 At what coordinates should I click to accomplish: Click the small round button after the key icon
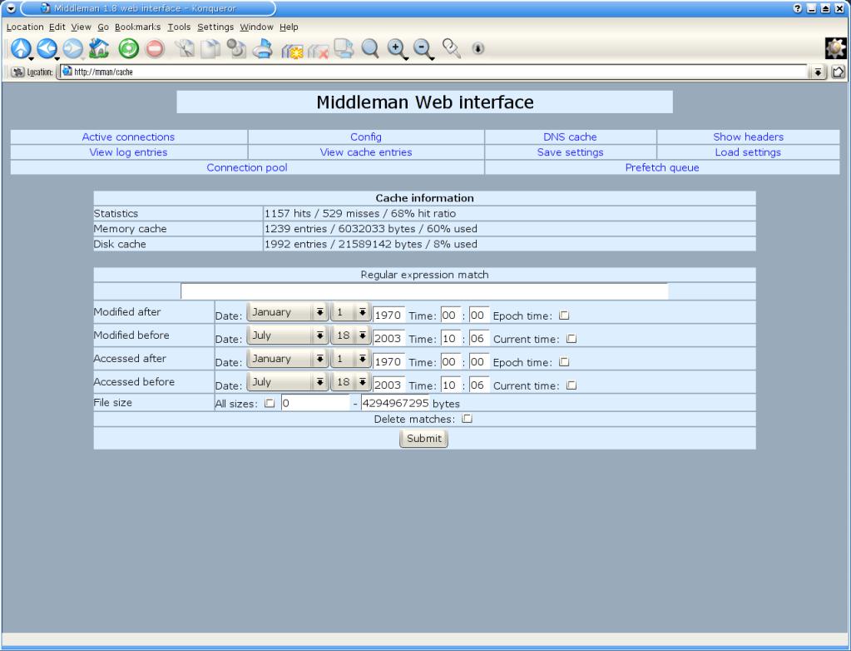[478, 48]
